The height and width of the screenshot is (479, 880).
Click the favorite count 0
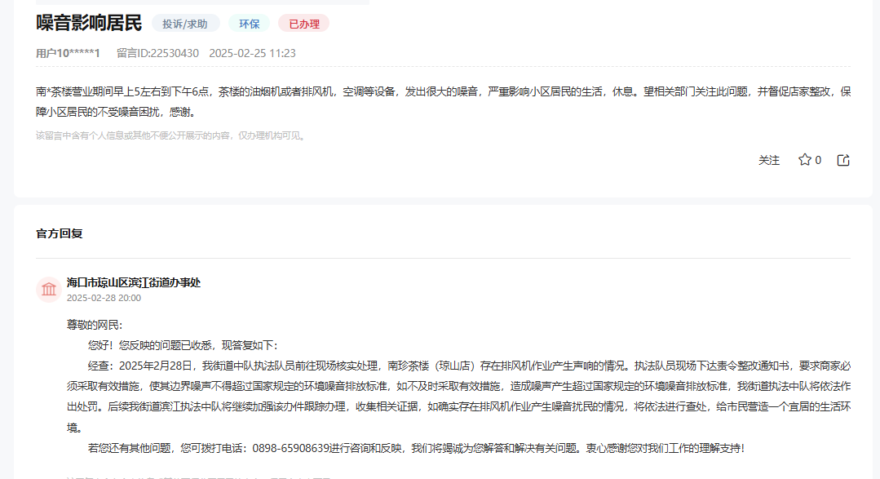tap(818, 160)
